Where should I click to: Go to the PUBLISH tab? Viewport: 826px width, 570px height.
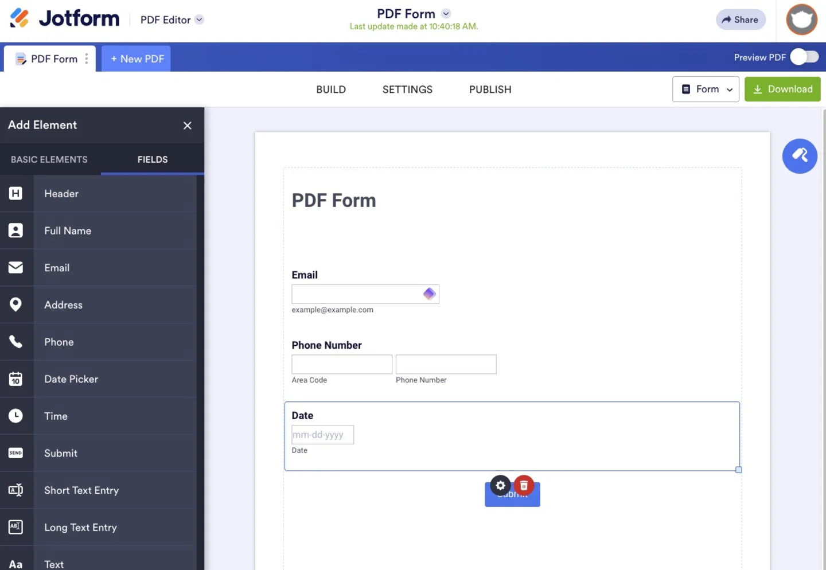[x=490, y=89]
